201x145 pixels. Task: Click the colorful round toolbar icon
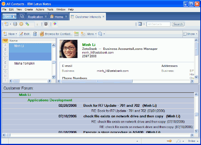[x=55, y=24]
